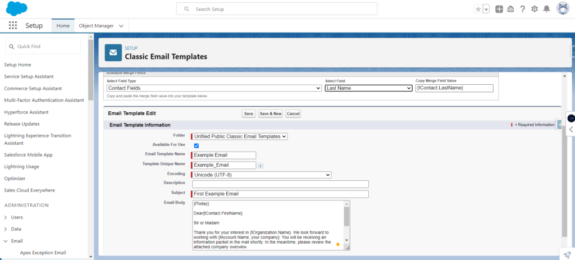This screenshot has height=260, width=575.
Task: Open the user profile avatar
Action: [563, 8]
